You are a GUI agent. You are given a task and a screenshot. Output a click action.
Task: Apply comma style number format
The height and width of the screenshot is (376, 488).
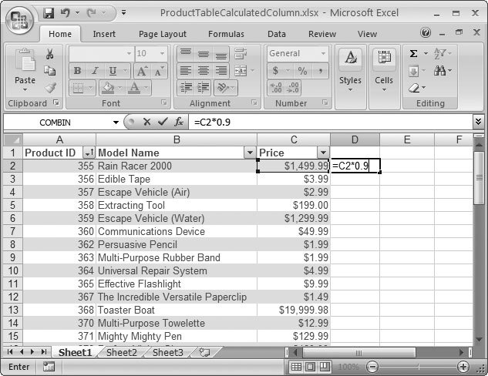click(x=320, y=71)
